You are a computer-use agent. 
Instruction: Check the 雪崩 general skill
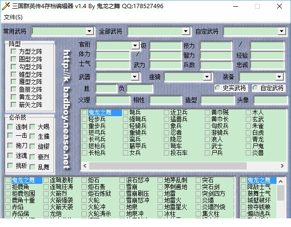tap(122, 187)
